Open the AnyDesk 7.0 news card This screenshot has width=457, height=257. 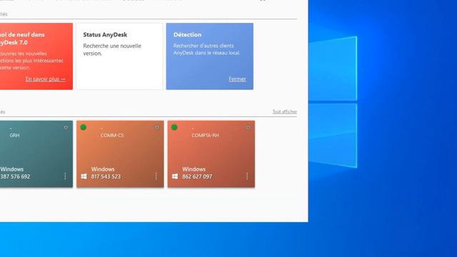(36, 56)
